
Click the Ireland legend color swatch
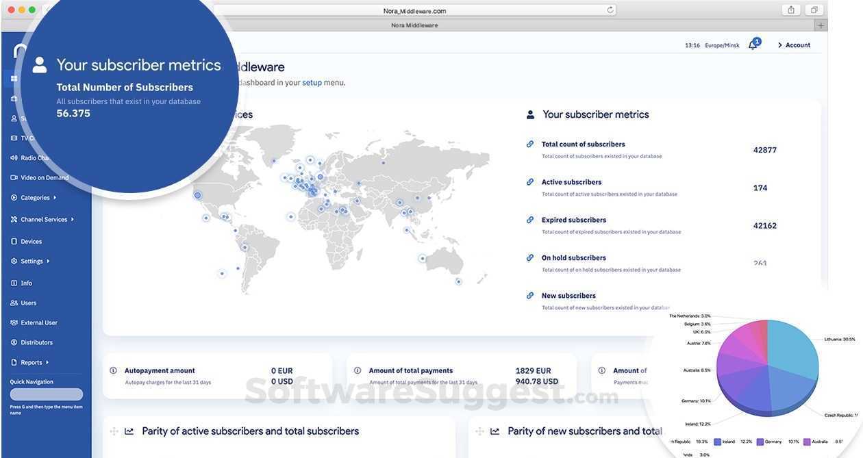pos(718,442)
